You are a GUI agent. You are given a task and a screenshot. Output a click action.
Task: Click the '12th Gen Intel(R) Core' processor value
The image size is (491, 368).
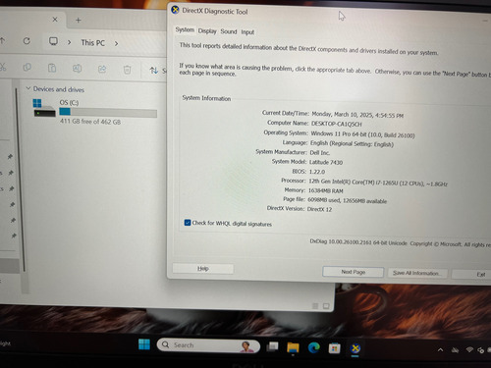coord(378,183)
